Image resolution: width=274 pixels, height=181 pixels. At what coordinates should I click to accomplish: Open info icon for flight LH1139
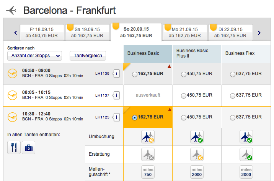pos(117,74)
